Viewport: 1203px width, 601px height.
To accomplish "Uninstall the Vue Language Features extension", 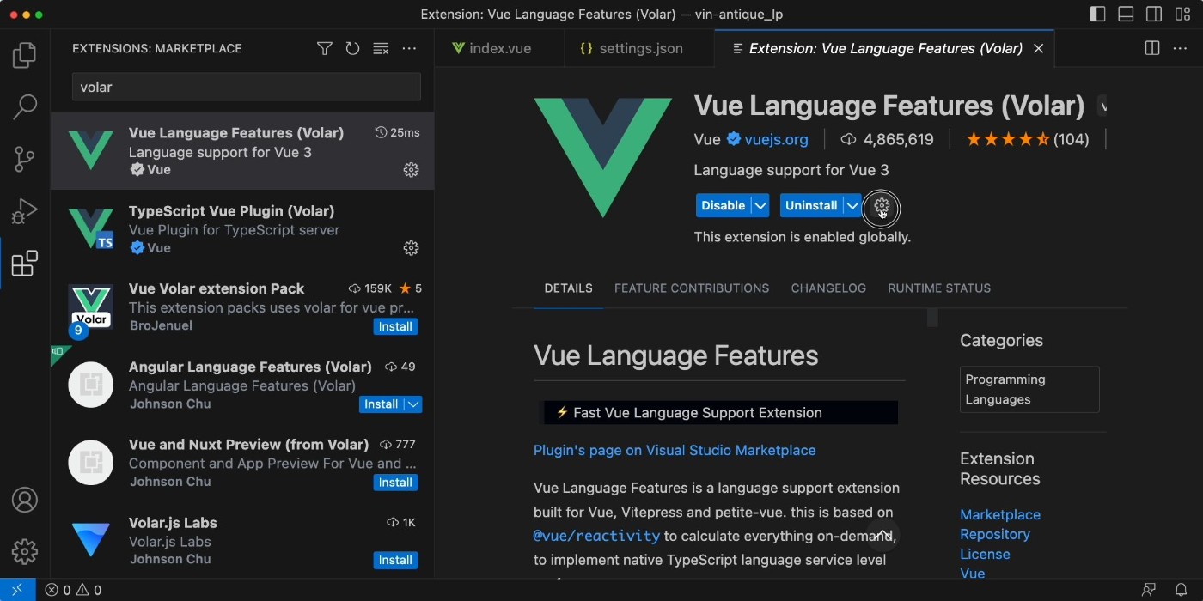I will [x=811, y=205].
